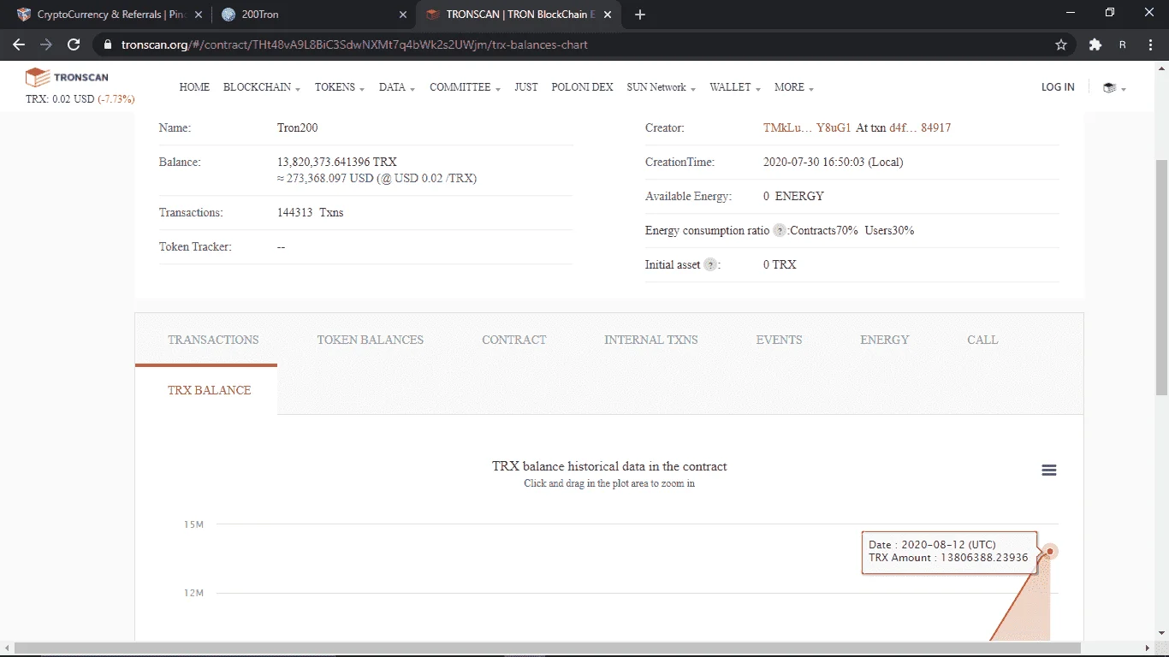
Task: Expand the TOKENS menu
Action: pos(340,87)
